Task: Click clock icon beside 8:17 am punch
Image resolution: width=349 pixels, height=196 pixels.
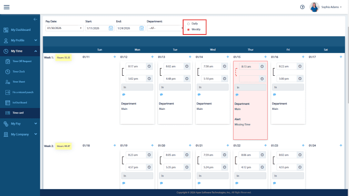Action: tap(149, 66)
